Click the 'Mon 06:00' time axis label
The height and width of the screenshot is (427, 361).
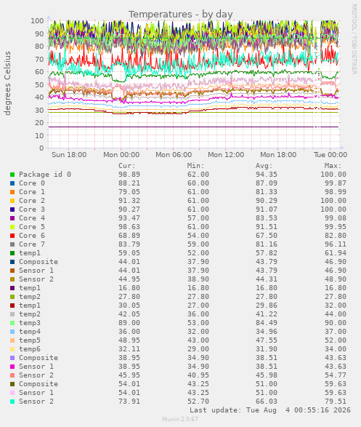click(x=174, y=155)
